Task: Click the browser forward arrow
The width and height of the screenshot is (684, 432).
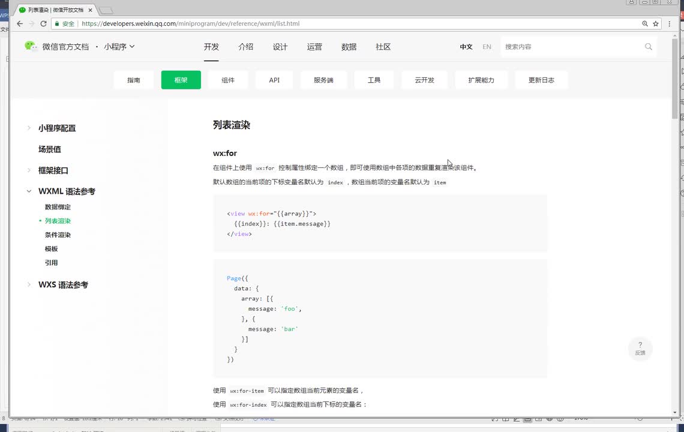Action: click(31, 23)
